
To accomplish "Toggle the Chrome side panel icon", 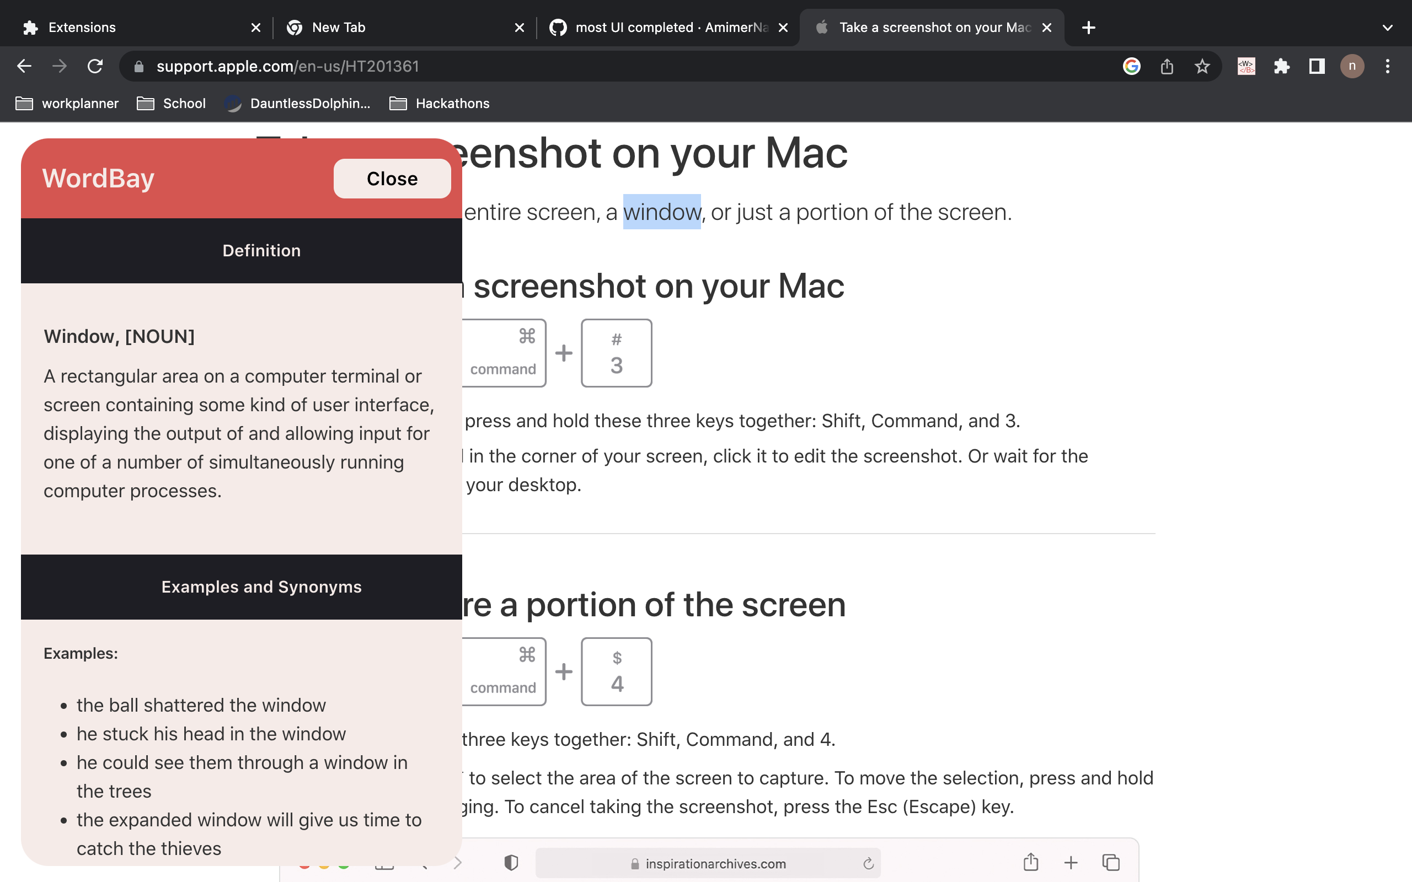I will [1317, 67].
